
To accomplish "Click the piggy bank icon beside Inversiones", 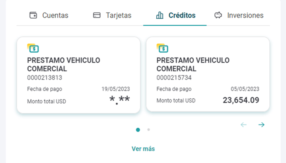I will 218,15.
